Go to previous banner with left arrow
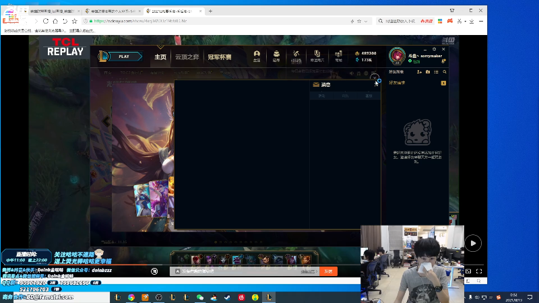The width and height of the screenshot is (539, 303). pos(106,121)
